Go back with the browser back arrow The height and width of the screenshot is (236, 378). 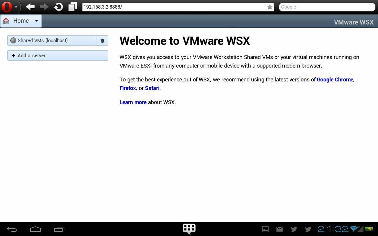pyautogui.click(x=30, y=7)
